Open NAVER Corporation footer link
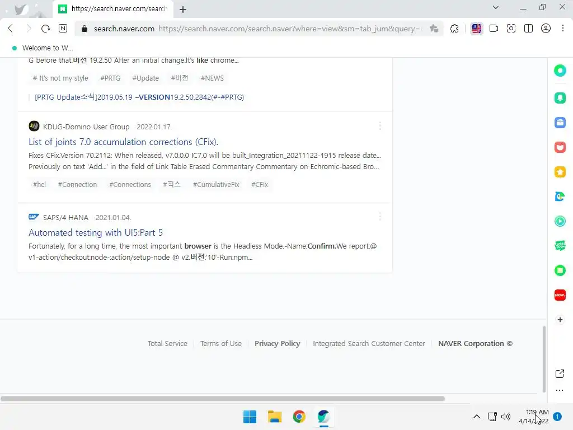573x430 pixels. (475, 344)
